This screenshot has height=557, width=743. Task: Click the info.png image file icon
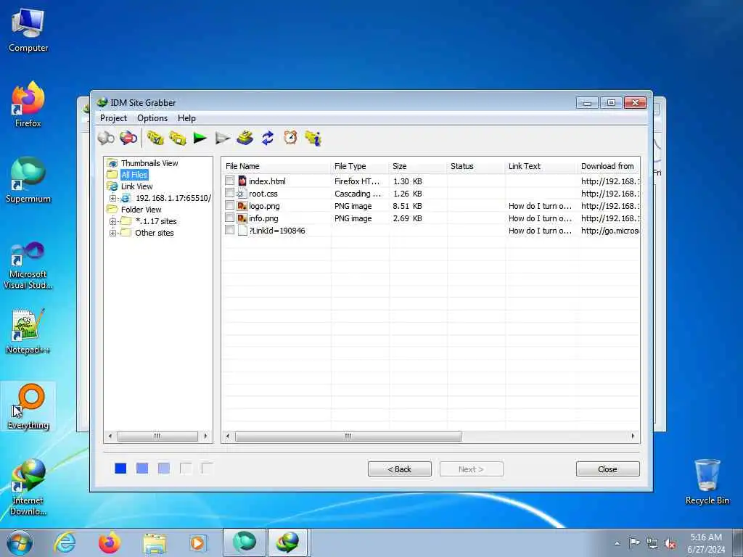point(242,218)
